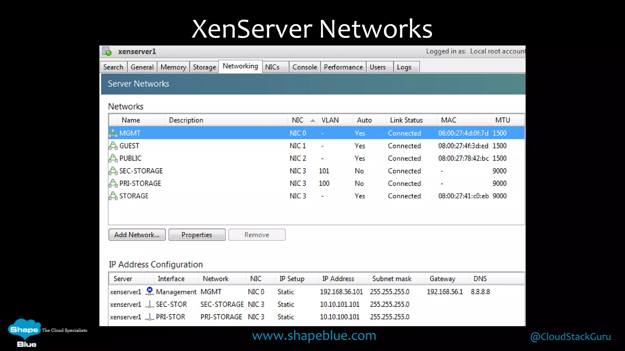This screenshot has width=625, height=351.
Task: Open network Properties
Action: pos(197,235)
